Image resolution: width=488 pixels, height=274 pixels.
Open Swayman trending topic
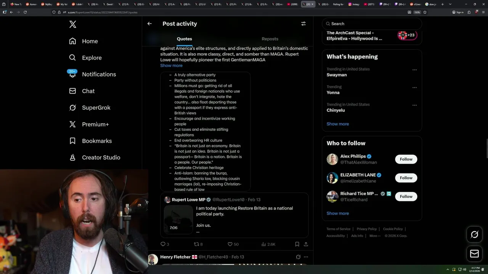[x=337, y=75]
